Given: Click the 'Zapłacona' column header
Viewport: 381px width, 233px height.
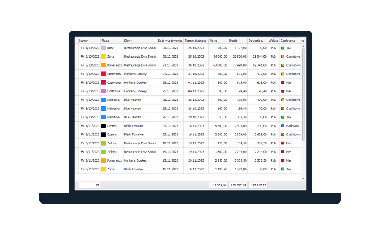Looking at the screenshot, I should point(289,41).
